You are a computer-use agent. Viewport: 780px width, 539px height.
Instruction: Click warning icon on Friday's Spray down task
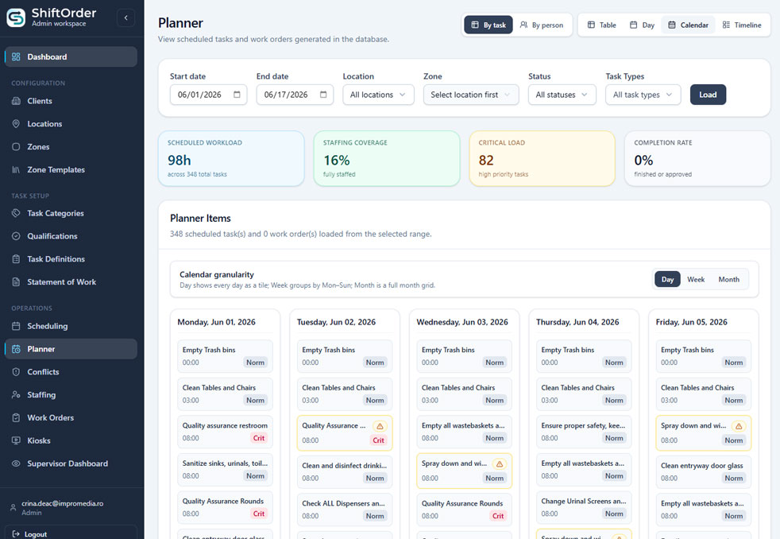click(x=738, y=426)
